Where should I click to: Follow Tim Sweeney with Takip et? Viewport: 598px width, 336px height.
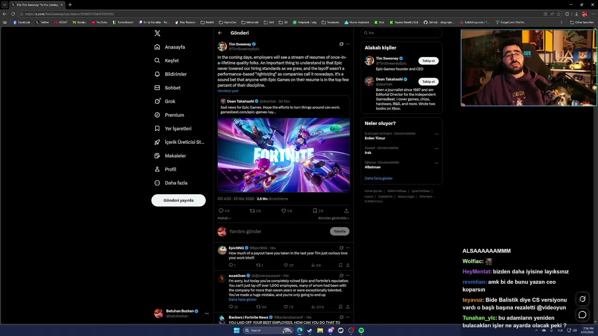[x=428, y=61]
